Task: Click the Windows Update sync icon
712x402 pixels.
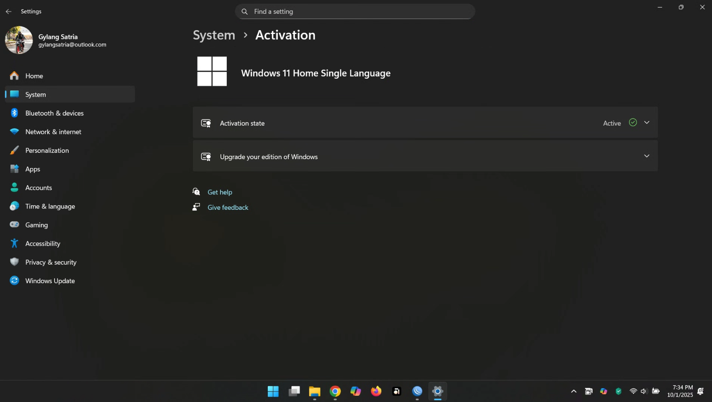Action: [x=14, y=281]
